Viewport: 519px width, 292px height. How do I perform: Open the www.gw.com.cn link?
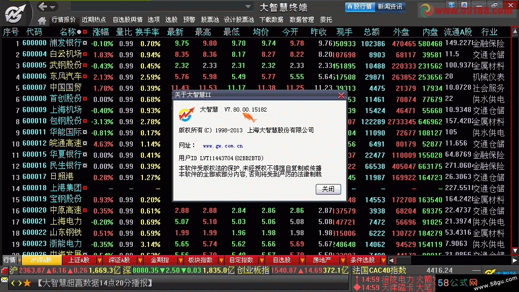[223, 146]
